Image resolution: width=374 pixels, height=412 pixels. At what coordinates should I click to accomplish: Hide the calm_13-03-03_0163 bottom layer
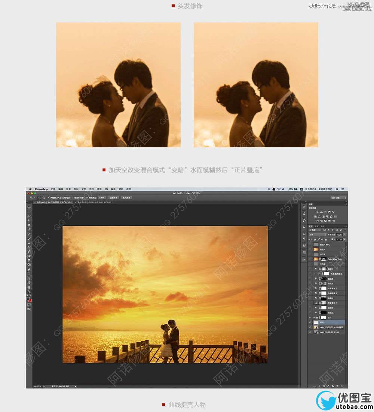click(x=310, y=332)
